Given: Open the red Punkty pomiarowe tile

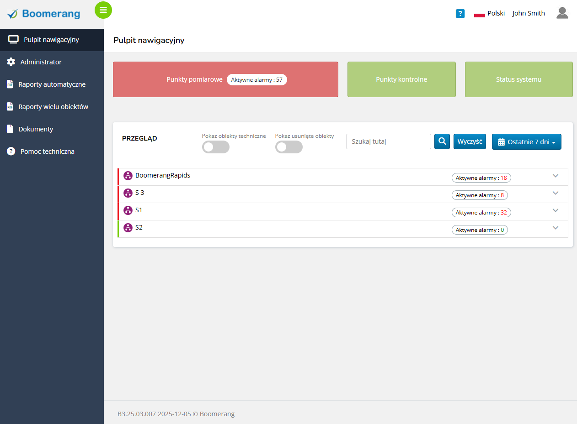Looking at the screenshot, I should coord(225,79).
